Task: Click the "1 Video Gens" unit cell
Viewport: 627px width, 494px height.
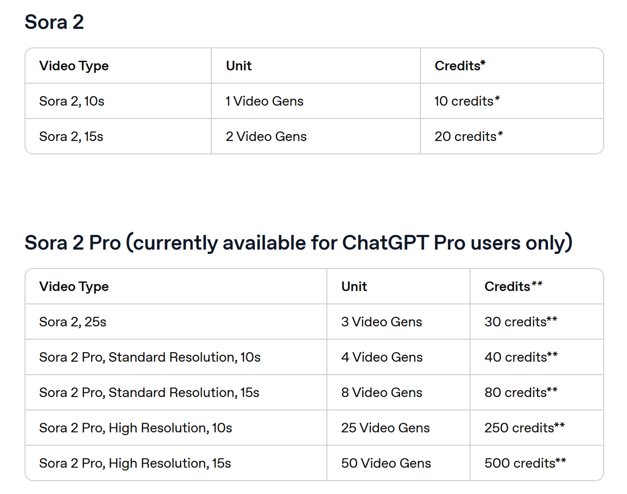Action: coord(264,101)
